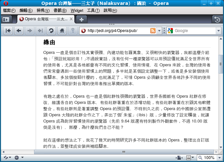Click the address field URL
This screenshot has width=224, height=162.
(x=112, y=31)
